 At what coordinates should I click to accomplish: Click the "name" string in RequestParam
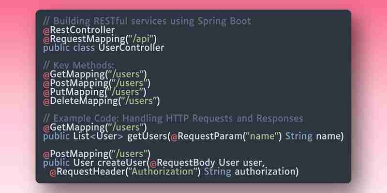261,137
